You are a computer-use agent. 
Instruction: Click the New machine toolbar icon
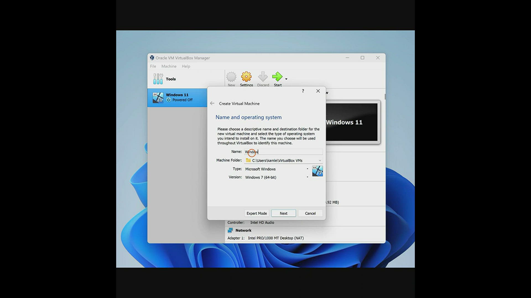pyautogui.click(x=231, y=79)
